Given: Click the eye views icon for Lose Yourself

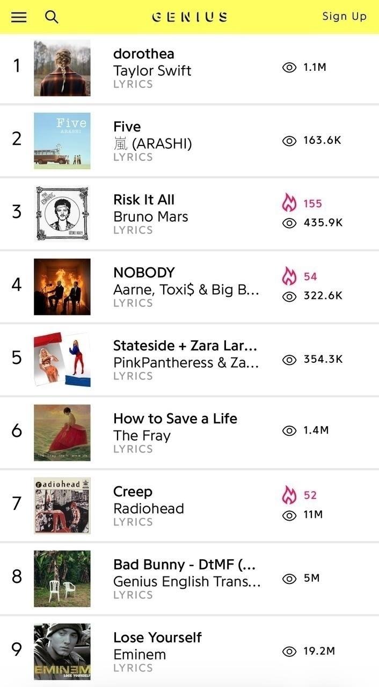Looking at the screenshot, I should tap(289, 652).
